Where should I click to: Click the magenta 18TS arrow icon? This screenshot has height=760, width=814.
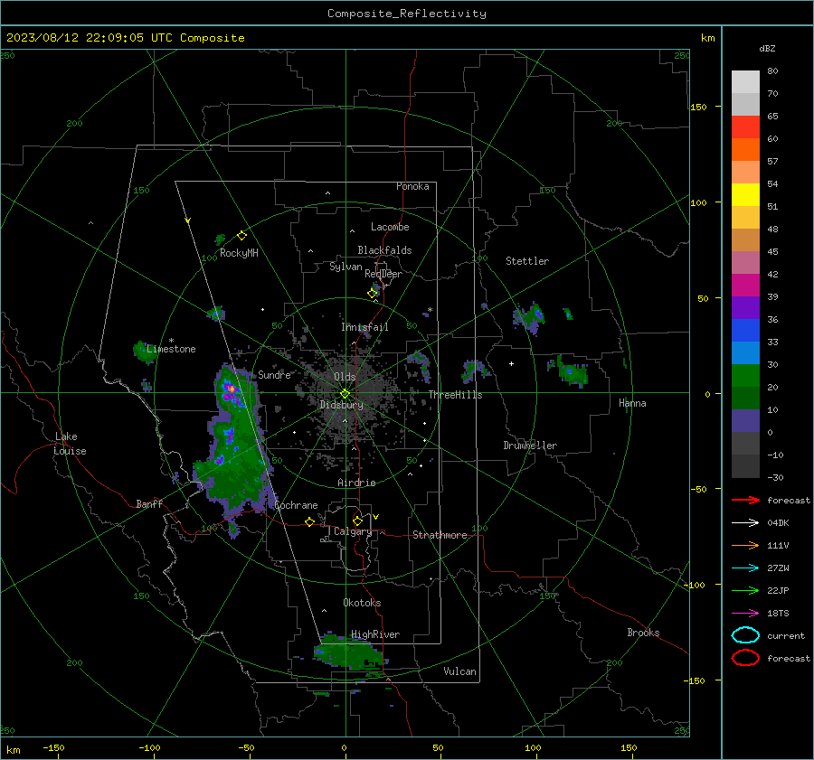pyautogui.click(x=745, y=614)
